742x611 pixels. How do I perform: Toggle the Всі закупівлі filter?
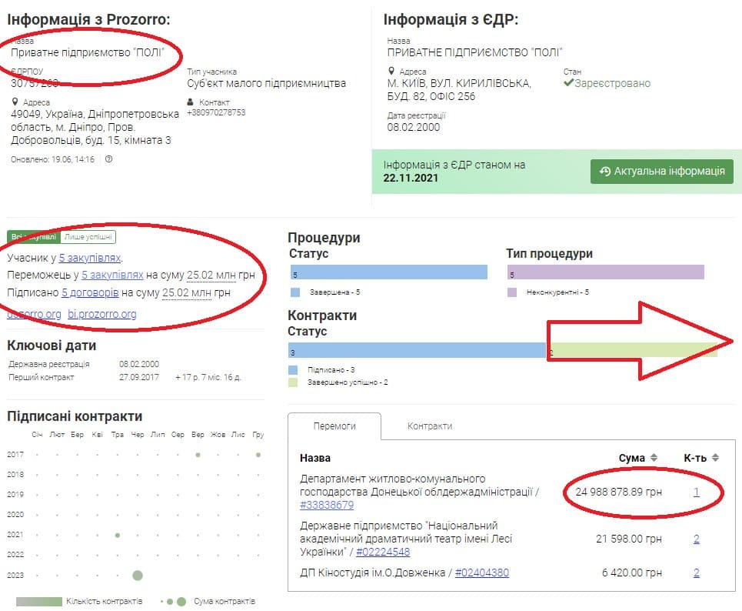tap(33, 237)
